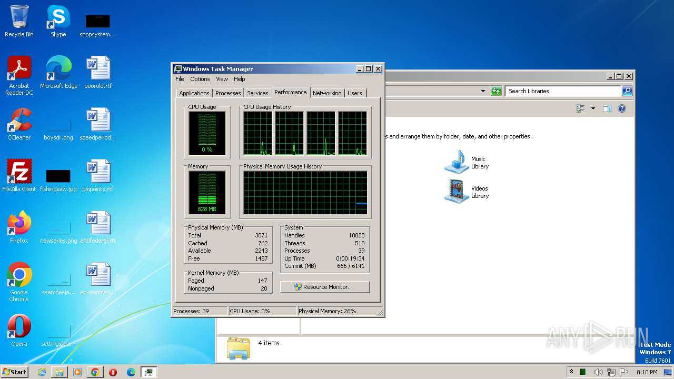This screenshot has height=379, width=674.
Task: Click the Task Manager taskbar button
Action: click(x=149, y=372)
